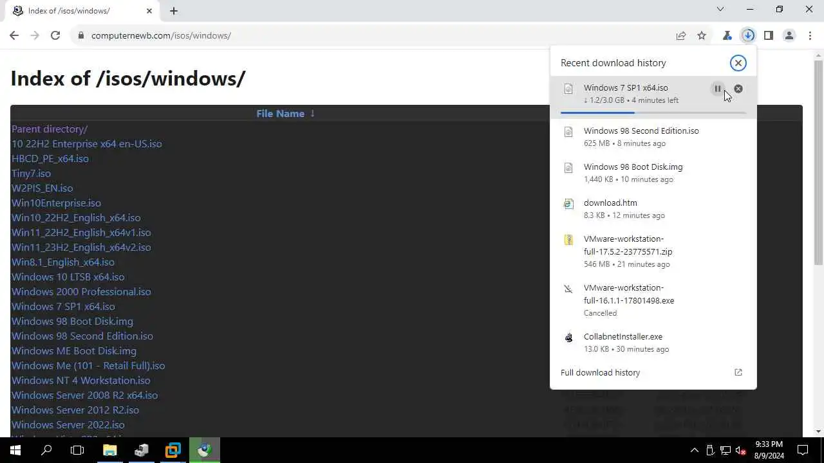Open Windows Start menu

pos(15,450)
